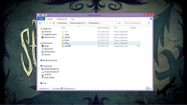Click the Back navigation arrow
This screenshot has height=105, width=187.
[40, 23]
